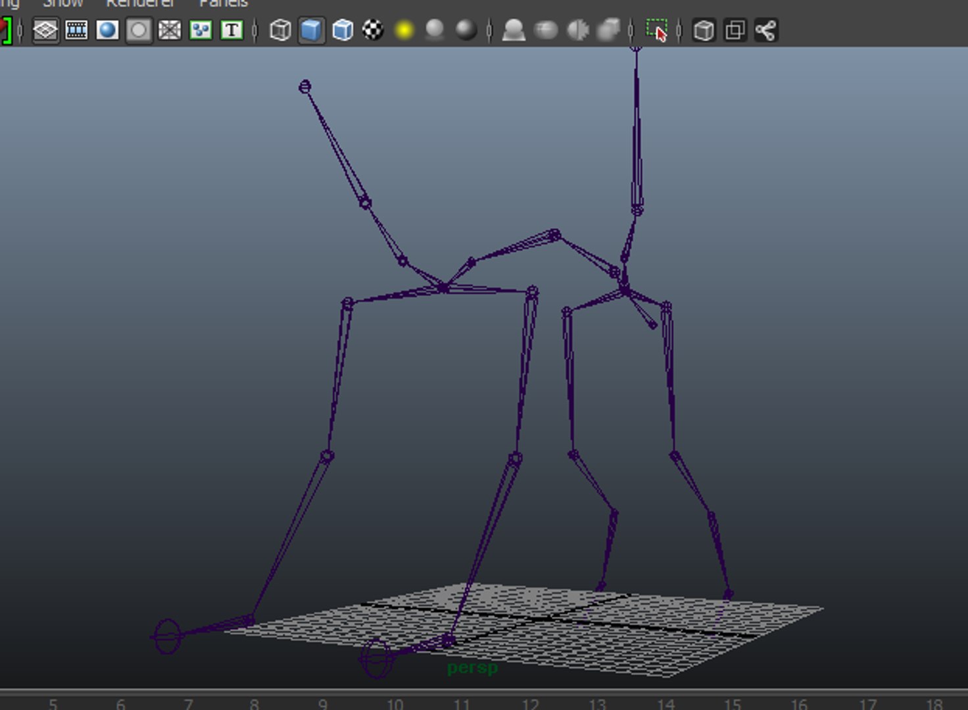This screenshot has width=968, height=710.
Task: Enable X-ray display mode
Action: [704, 30]
